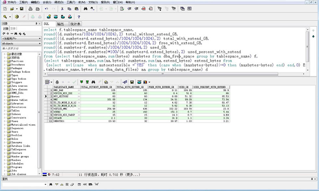Fetch next page in result grid toolbar
This screenshot has height=191, width=319.
(x=82, y=82)
